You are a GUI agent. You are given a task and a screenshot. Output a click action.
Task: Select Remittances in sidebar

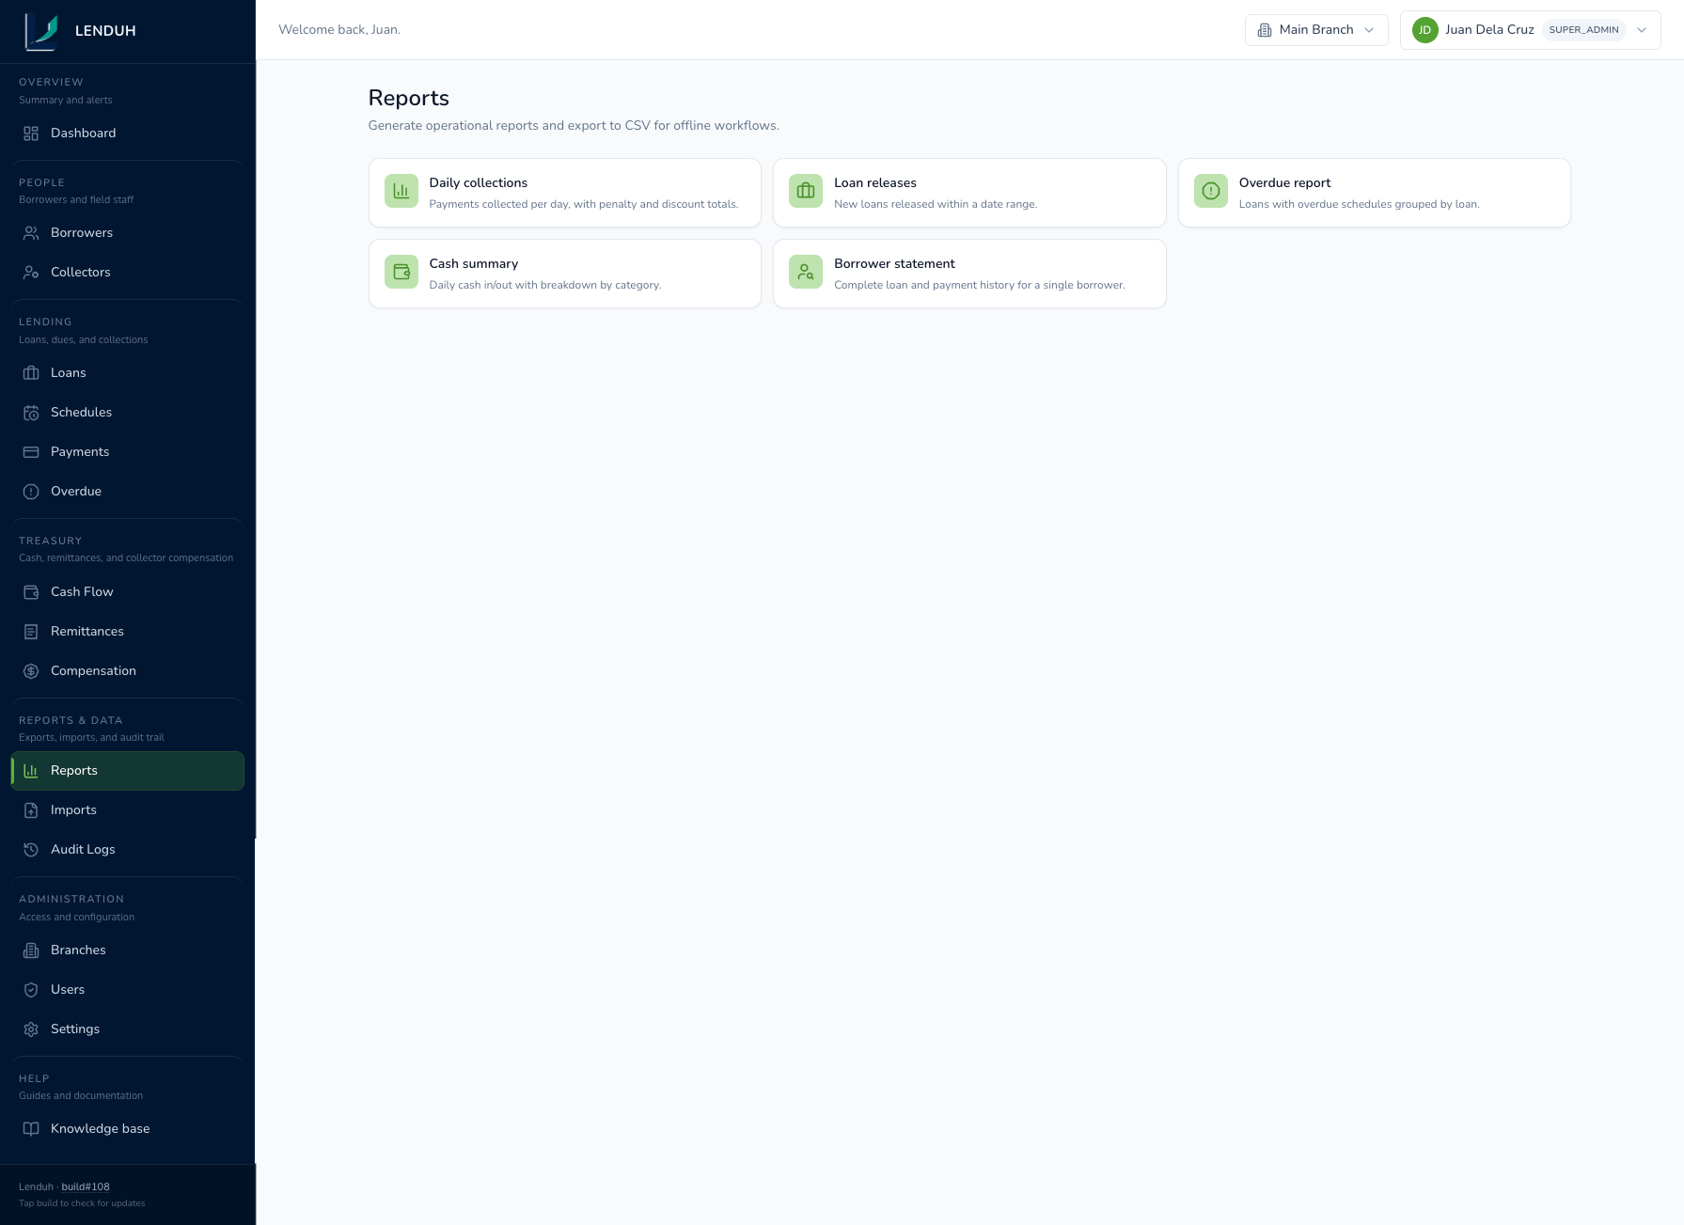tap(128, 632)
